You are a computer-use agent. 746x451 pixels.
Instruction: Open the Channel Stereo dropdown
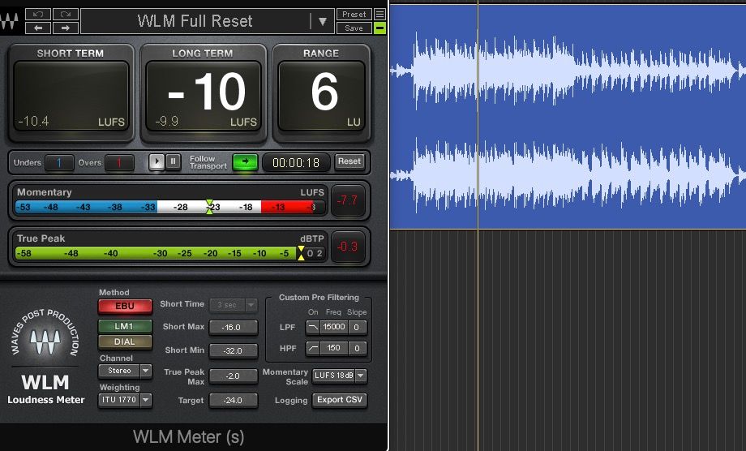click(125, 371)
